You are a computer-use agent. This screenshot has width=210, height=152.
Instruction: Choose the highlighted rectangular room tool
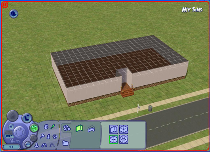114,139
